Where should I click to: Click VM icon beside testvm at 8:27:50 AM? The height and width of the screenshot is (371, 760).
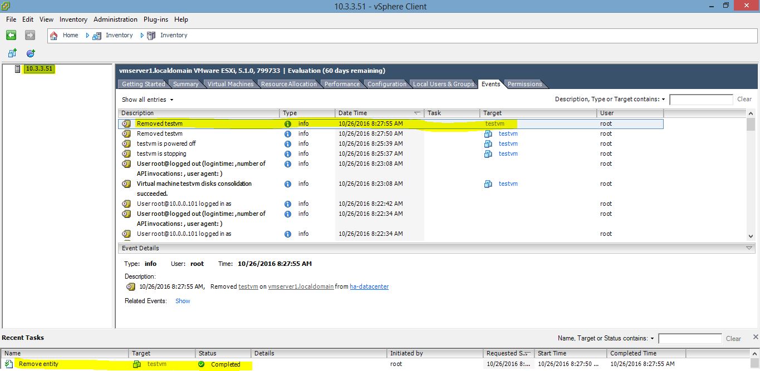[x=488, y=133]
